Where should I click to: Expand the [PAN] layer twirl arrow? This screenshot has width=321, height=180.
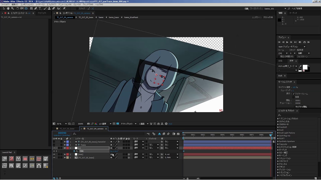coord(65,154)
